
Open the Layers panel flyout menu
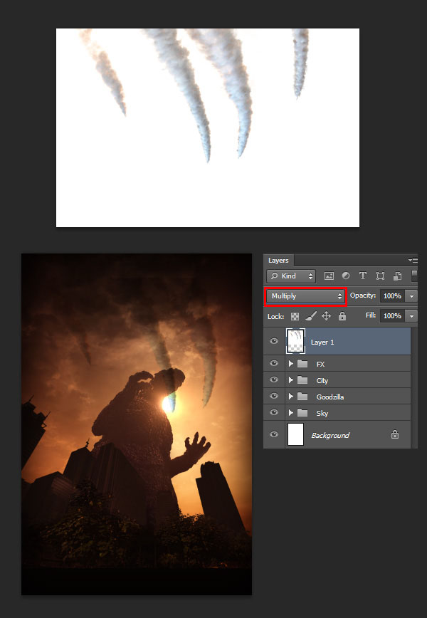[x=413, y=260]
